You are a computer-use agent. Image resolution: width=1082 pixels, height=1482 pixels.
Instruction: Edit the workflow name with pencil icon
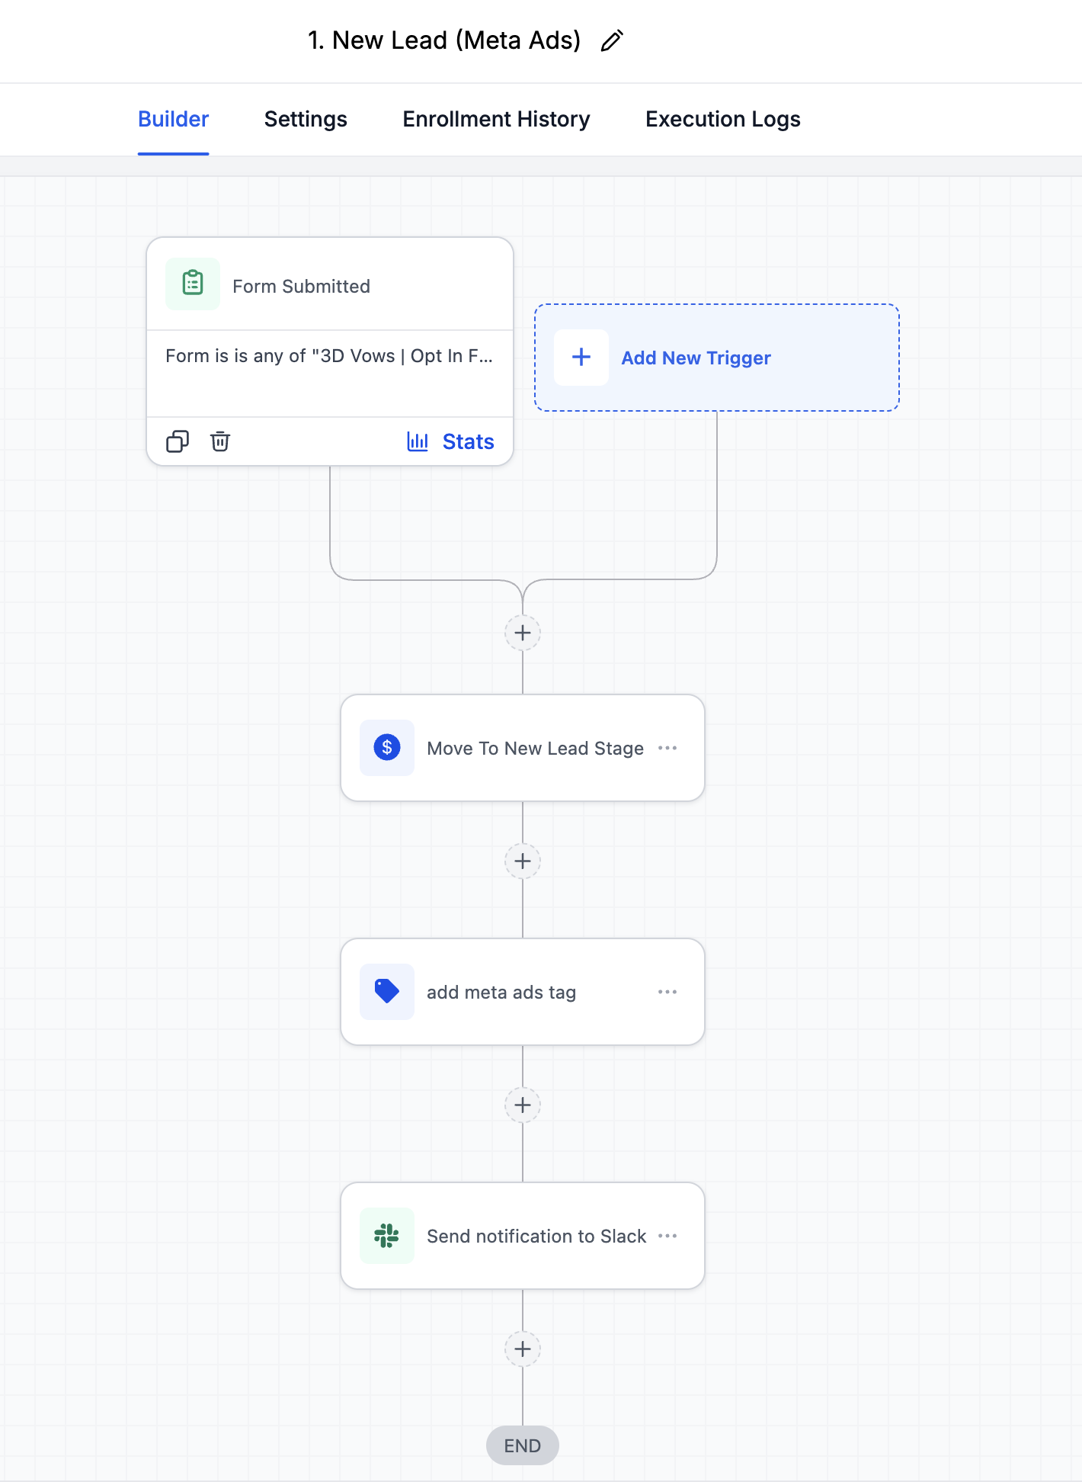(612, 40)
